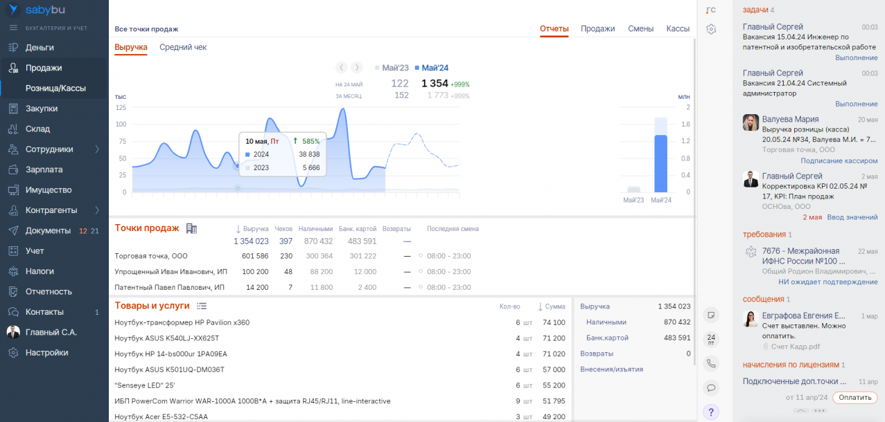The height and width of the screenshot is (422, 885).
Task: Go to previous period with left chevron
Action: coord(342,67)
